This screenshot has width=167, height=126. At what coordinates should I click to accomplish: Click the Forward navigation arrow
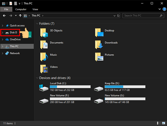(x=11, y=16)
